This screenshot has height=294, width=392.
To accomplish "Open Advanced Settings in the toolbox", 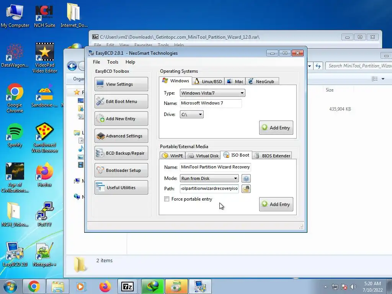I will pyautogui.click(x=121, y=136).
